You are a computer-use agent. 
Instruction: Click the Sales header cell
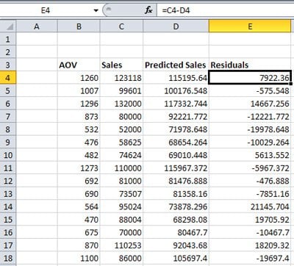pos(121,65)
